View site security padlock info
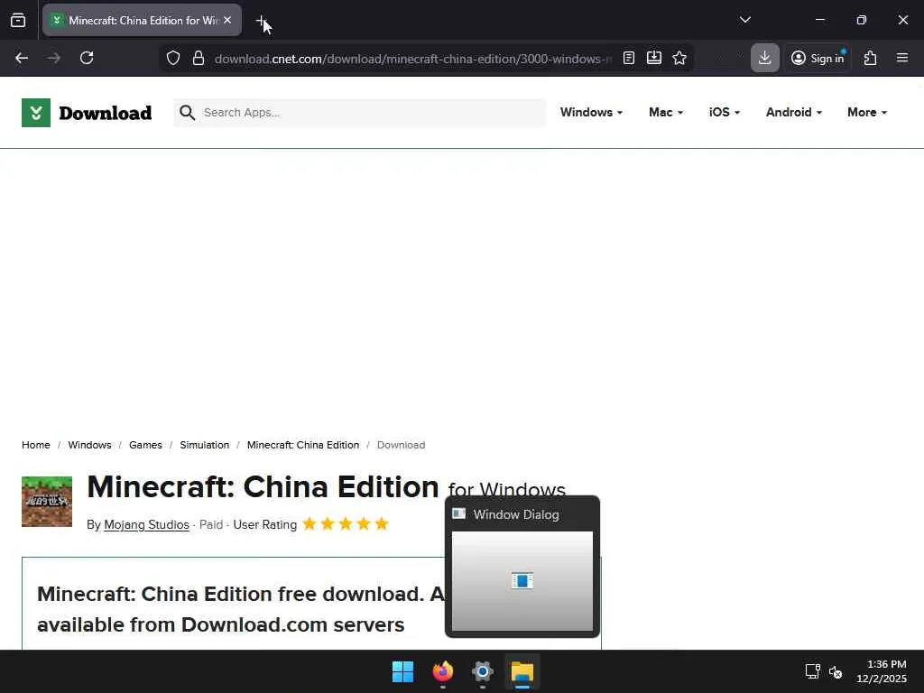Image resolution: width=924 pixels, height=693 pixels. pyautogui.click(x=199, y=58)
